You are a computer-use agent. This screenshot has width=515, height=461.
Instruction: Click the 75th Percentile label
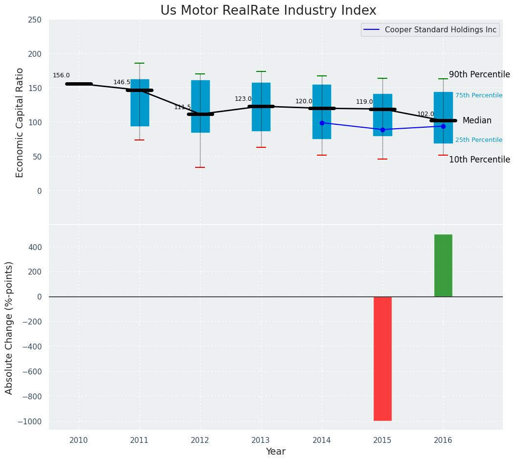(478, 95)
